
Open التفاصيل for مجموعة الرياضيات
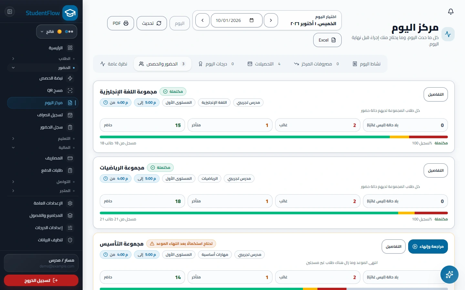click(x=436, y=170)
